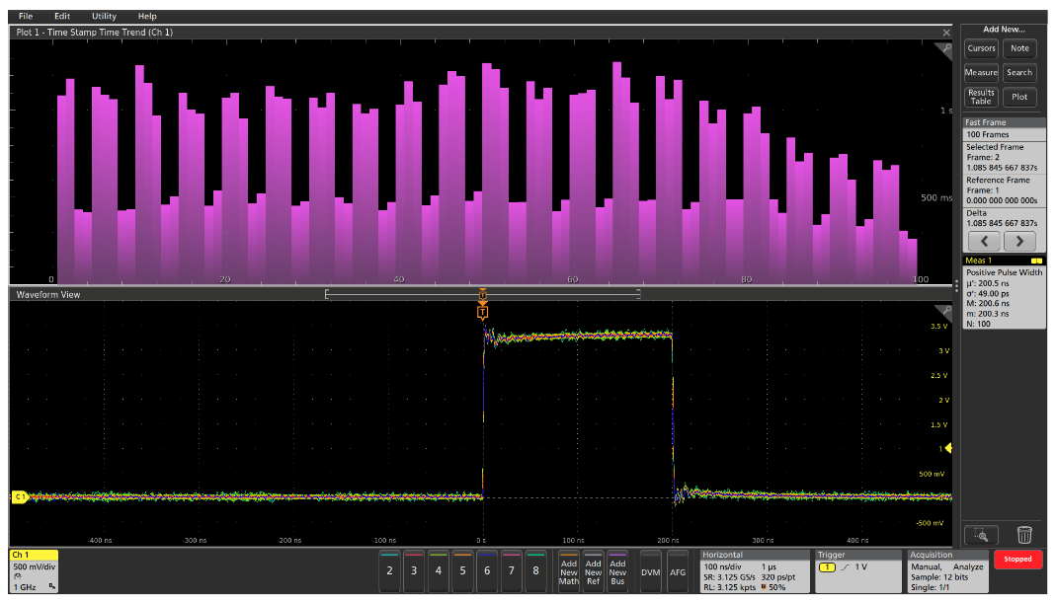Open the Utility menu
The height and width of the screenshot is (602, 1056).
pos(104,16)
